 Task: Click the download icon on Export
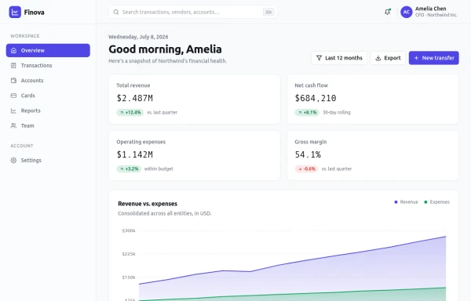(378, 58)
